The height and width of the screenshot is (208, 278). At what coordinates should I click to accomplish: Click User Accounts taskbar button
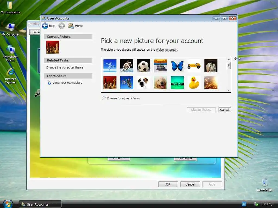(x=40, y=204)
